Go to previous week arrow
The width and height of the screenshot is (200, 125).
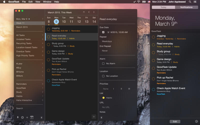click(x=89, y=12)
